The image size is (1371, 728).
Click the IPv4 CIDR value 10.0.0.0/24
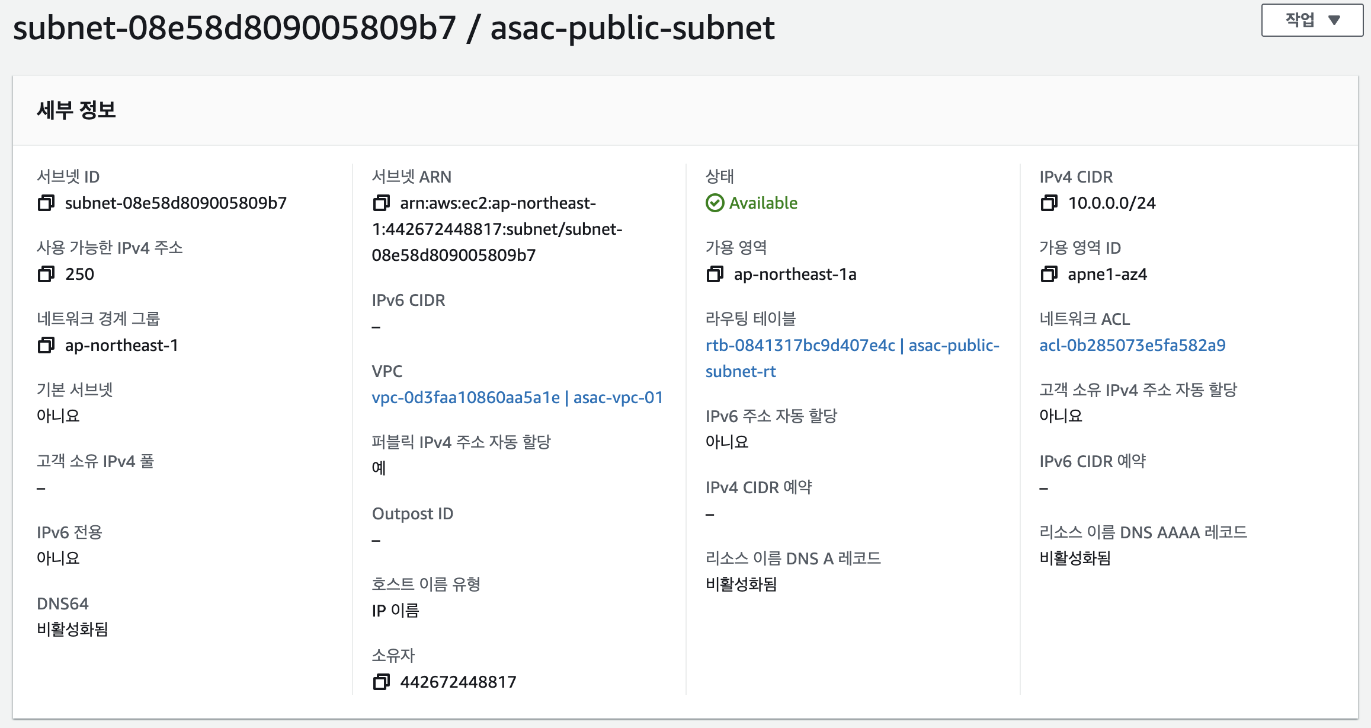click(x=1111, y=203)
